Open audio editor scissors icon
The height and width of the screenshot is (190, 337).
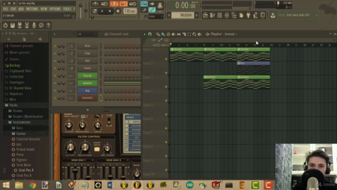pos(27,25)
